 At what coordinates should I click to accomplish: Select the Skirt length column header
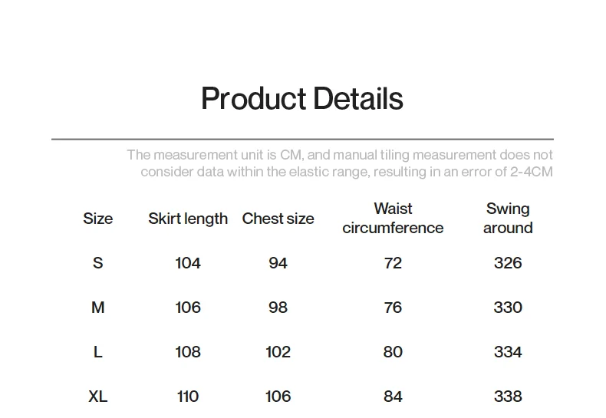tap(188, 219)
